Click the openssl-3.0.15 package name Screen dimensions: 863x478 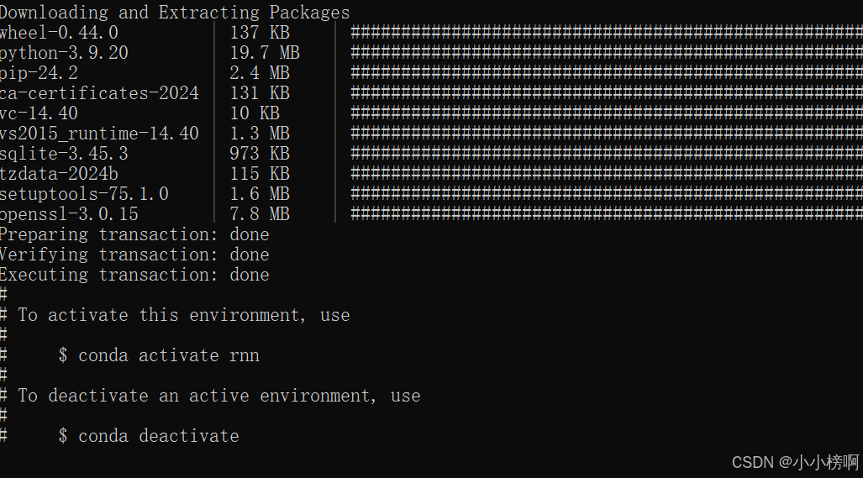pyautogui.click(x=69, y=214)
